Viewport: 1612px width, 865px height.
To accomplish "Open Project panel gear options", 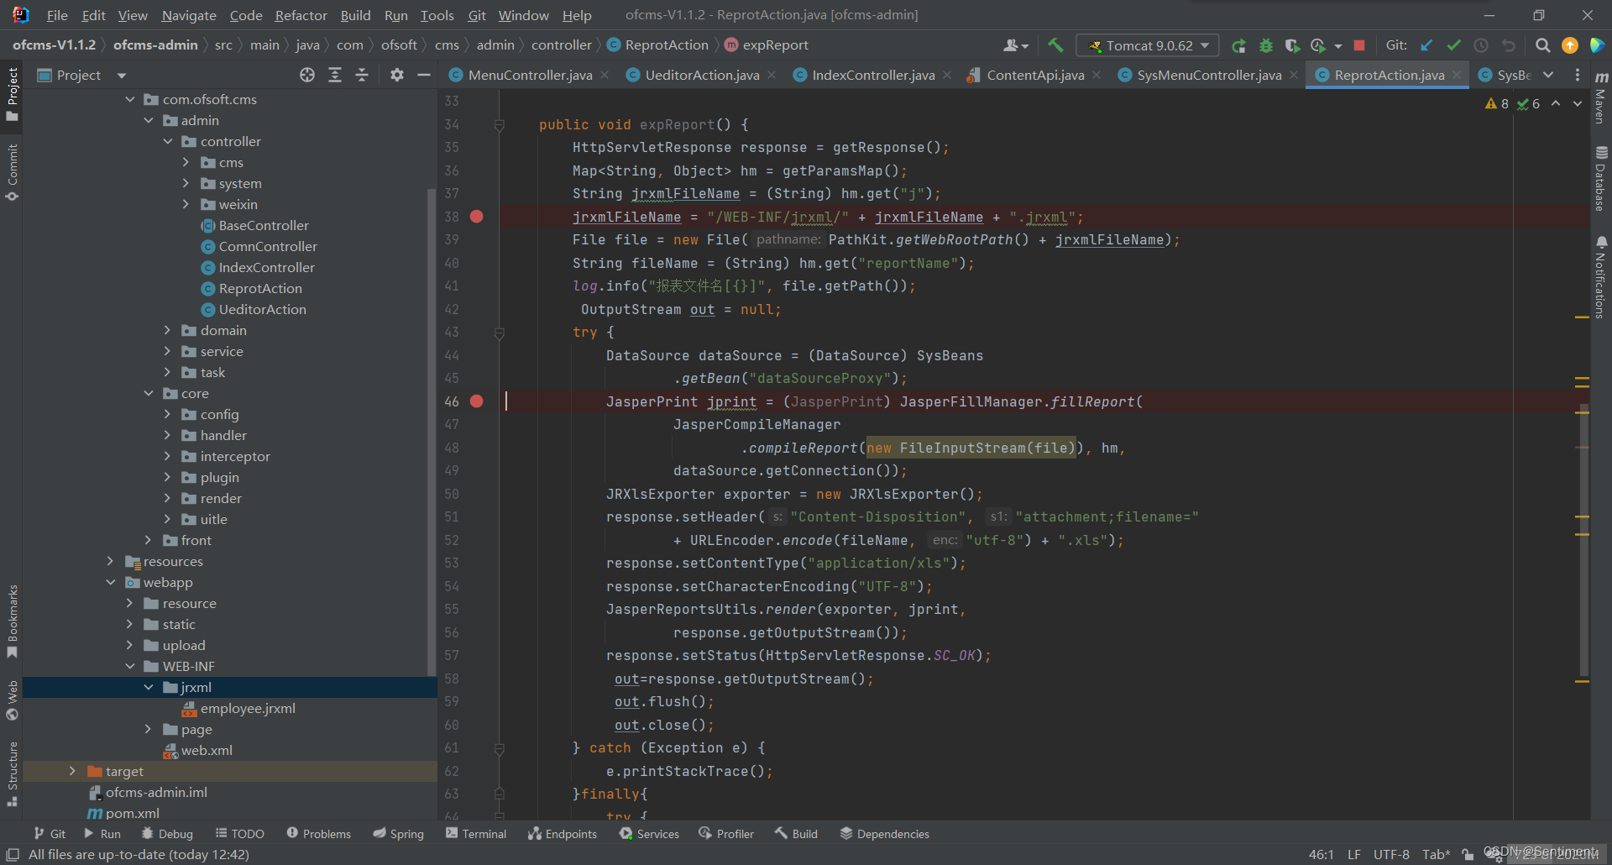I will point(397,75).
